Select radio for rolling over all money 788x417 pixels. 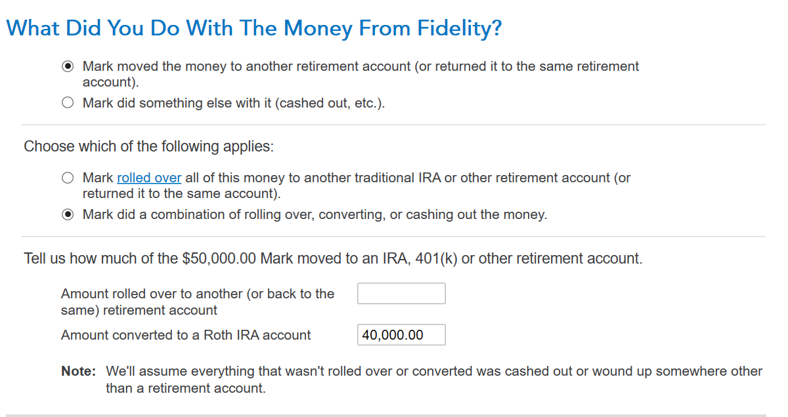point(67,178)
